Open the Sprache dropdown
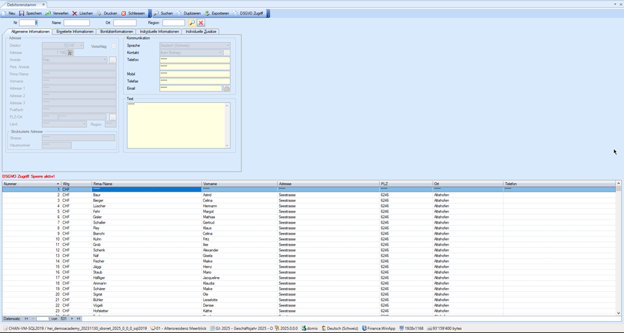This screenshot has height=333, width=624. tap(227, 45)
